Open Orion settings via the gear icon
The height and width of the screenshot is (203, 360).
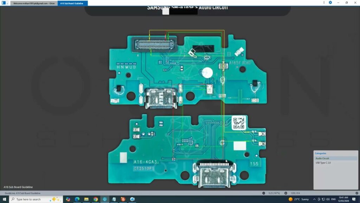330,2
